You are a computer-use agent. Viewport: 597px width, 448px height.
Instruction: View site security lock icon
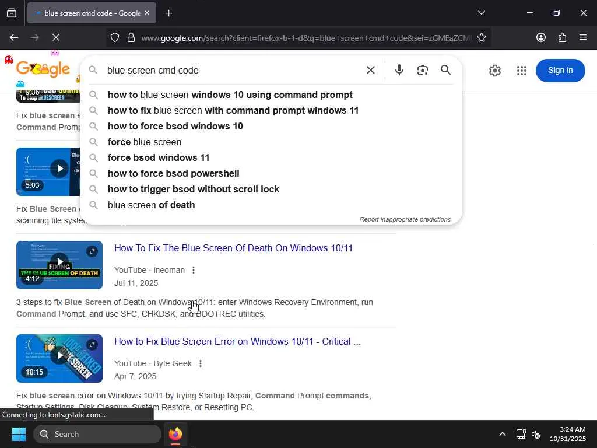pos(131,37)
